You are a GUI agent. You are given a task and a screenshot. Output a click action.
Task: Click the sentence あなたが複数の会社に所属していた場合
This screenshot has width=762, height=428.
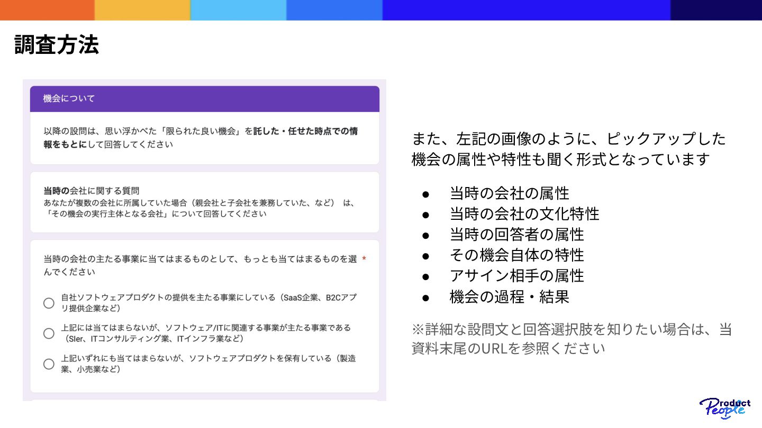pyautogui.click(x=198, y=208)
